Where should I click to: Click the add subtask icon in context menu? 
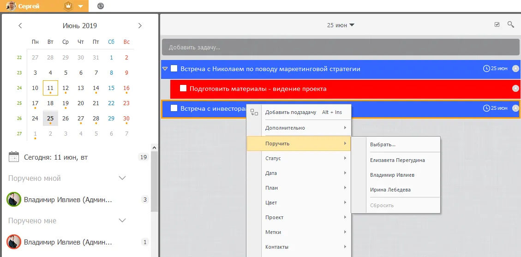tap(254, 112)
